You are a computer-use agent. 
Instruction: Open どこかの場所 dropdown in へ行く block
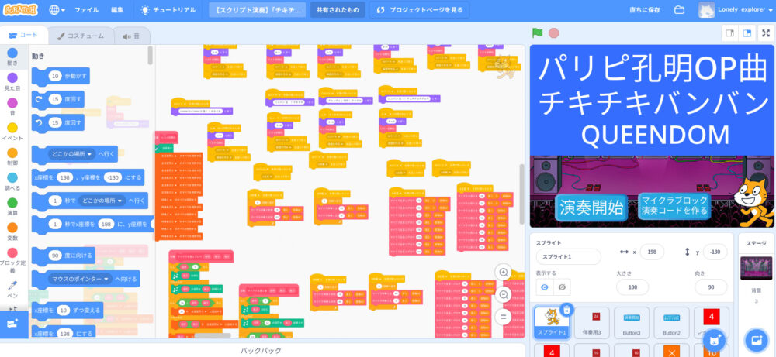point(71,153)
